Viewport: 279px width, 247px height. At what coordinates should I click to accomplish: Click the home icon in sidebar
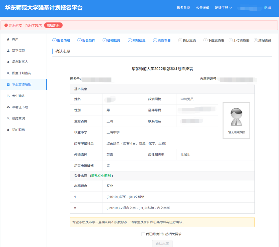(8, 39)
